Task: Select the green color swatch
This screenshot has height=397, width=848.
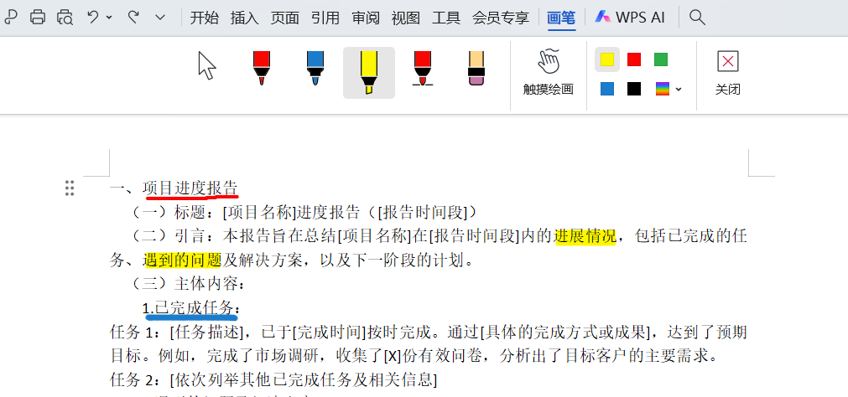Action: [x=661, y=59]
